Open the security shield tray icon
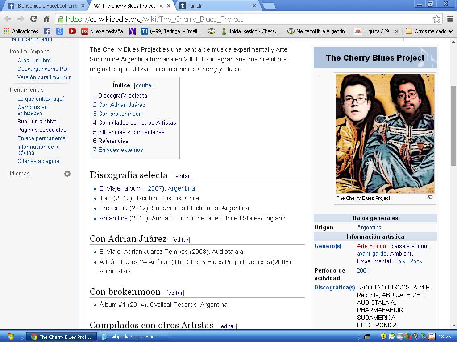This screenshot has height=342, width=457. click(383, 337)
